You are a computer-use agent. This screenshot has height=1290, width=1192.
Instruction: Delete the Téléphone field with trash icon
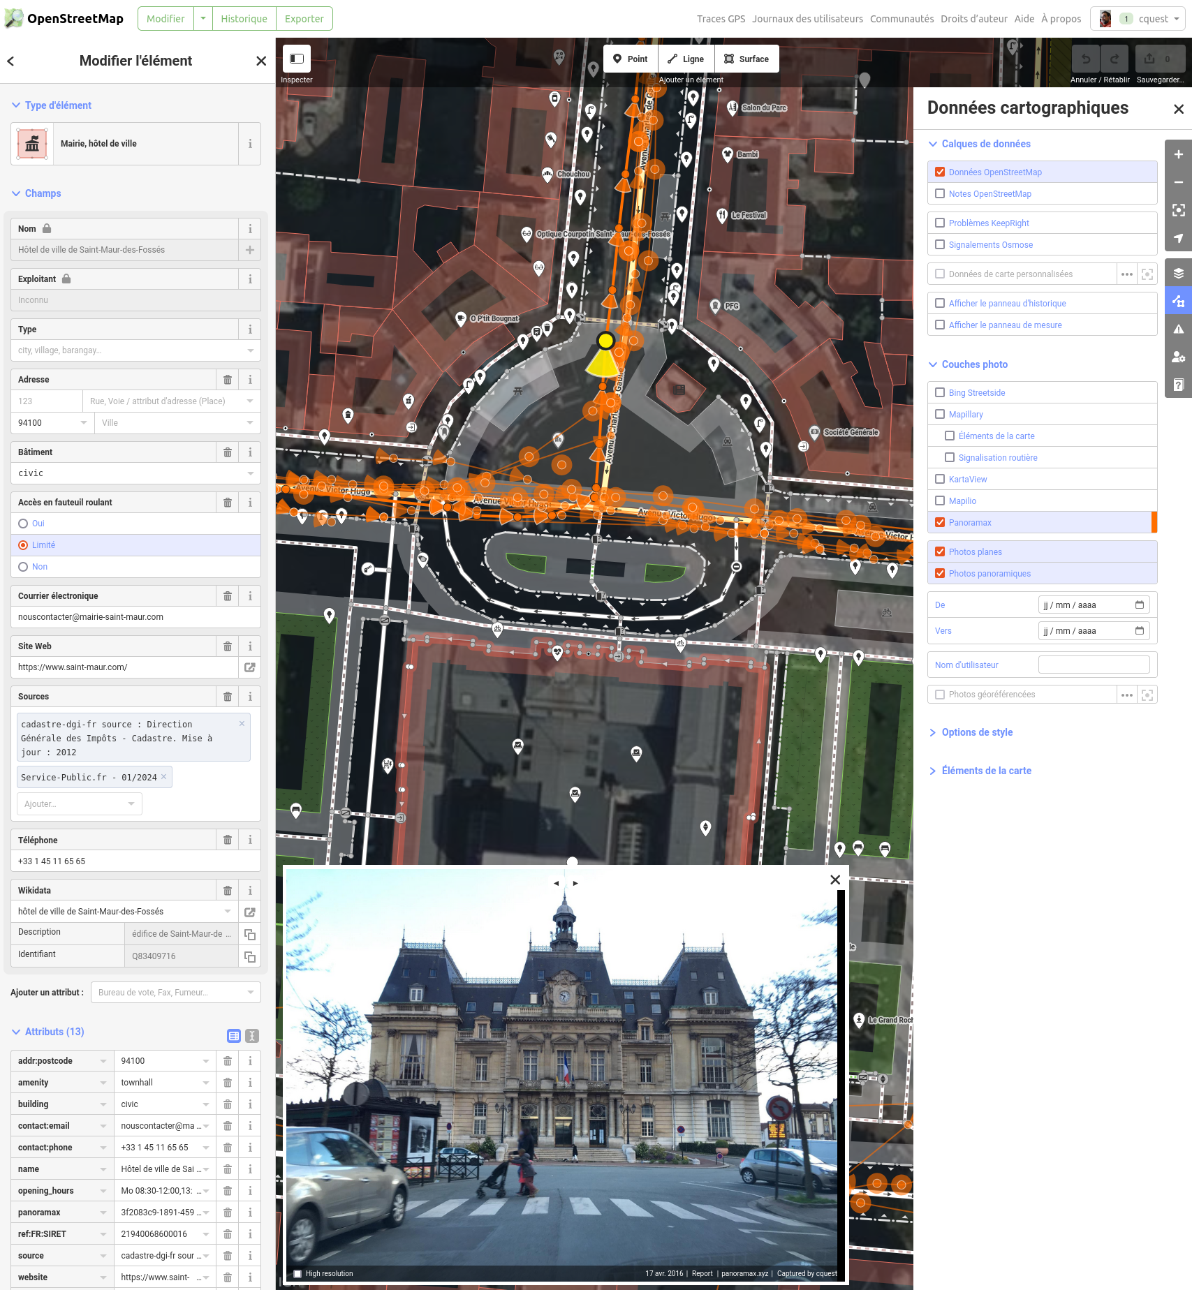(x=227, y=840)
